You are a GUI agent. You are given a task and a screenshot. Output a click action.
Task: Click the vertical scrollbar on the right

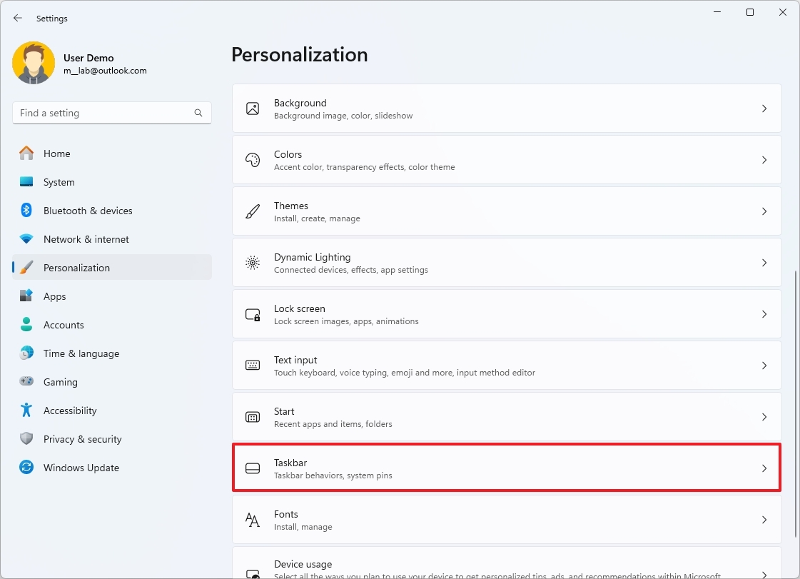coord(796,403)
